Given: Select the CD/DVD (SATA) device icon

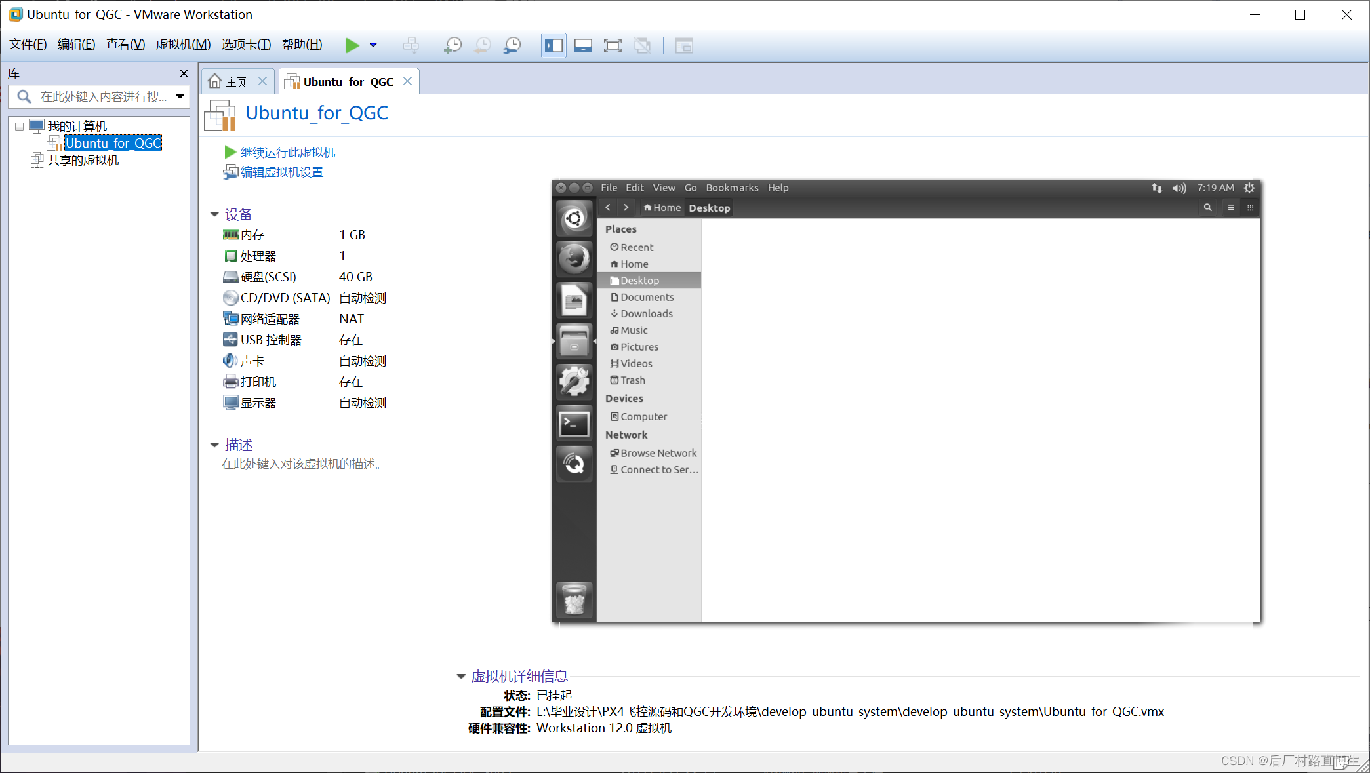Looking at the screenshot, I should click(x=231, y=298).
